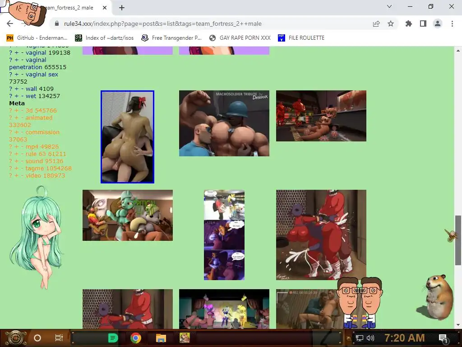Open the hamster box taskbar app

185,338
